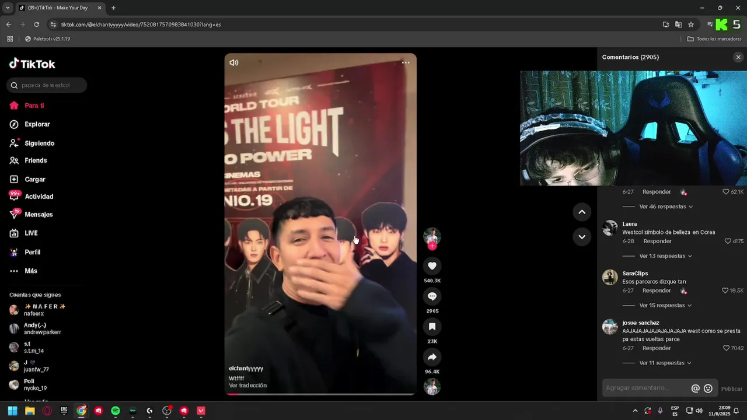Open Paletools v25.1.19 bookmark
The height and width of the screenshot is (420, 747).
pyautogui.click(x=47, y=39)
